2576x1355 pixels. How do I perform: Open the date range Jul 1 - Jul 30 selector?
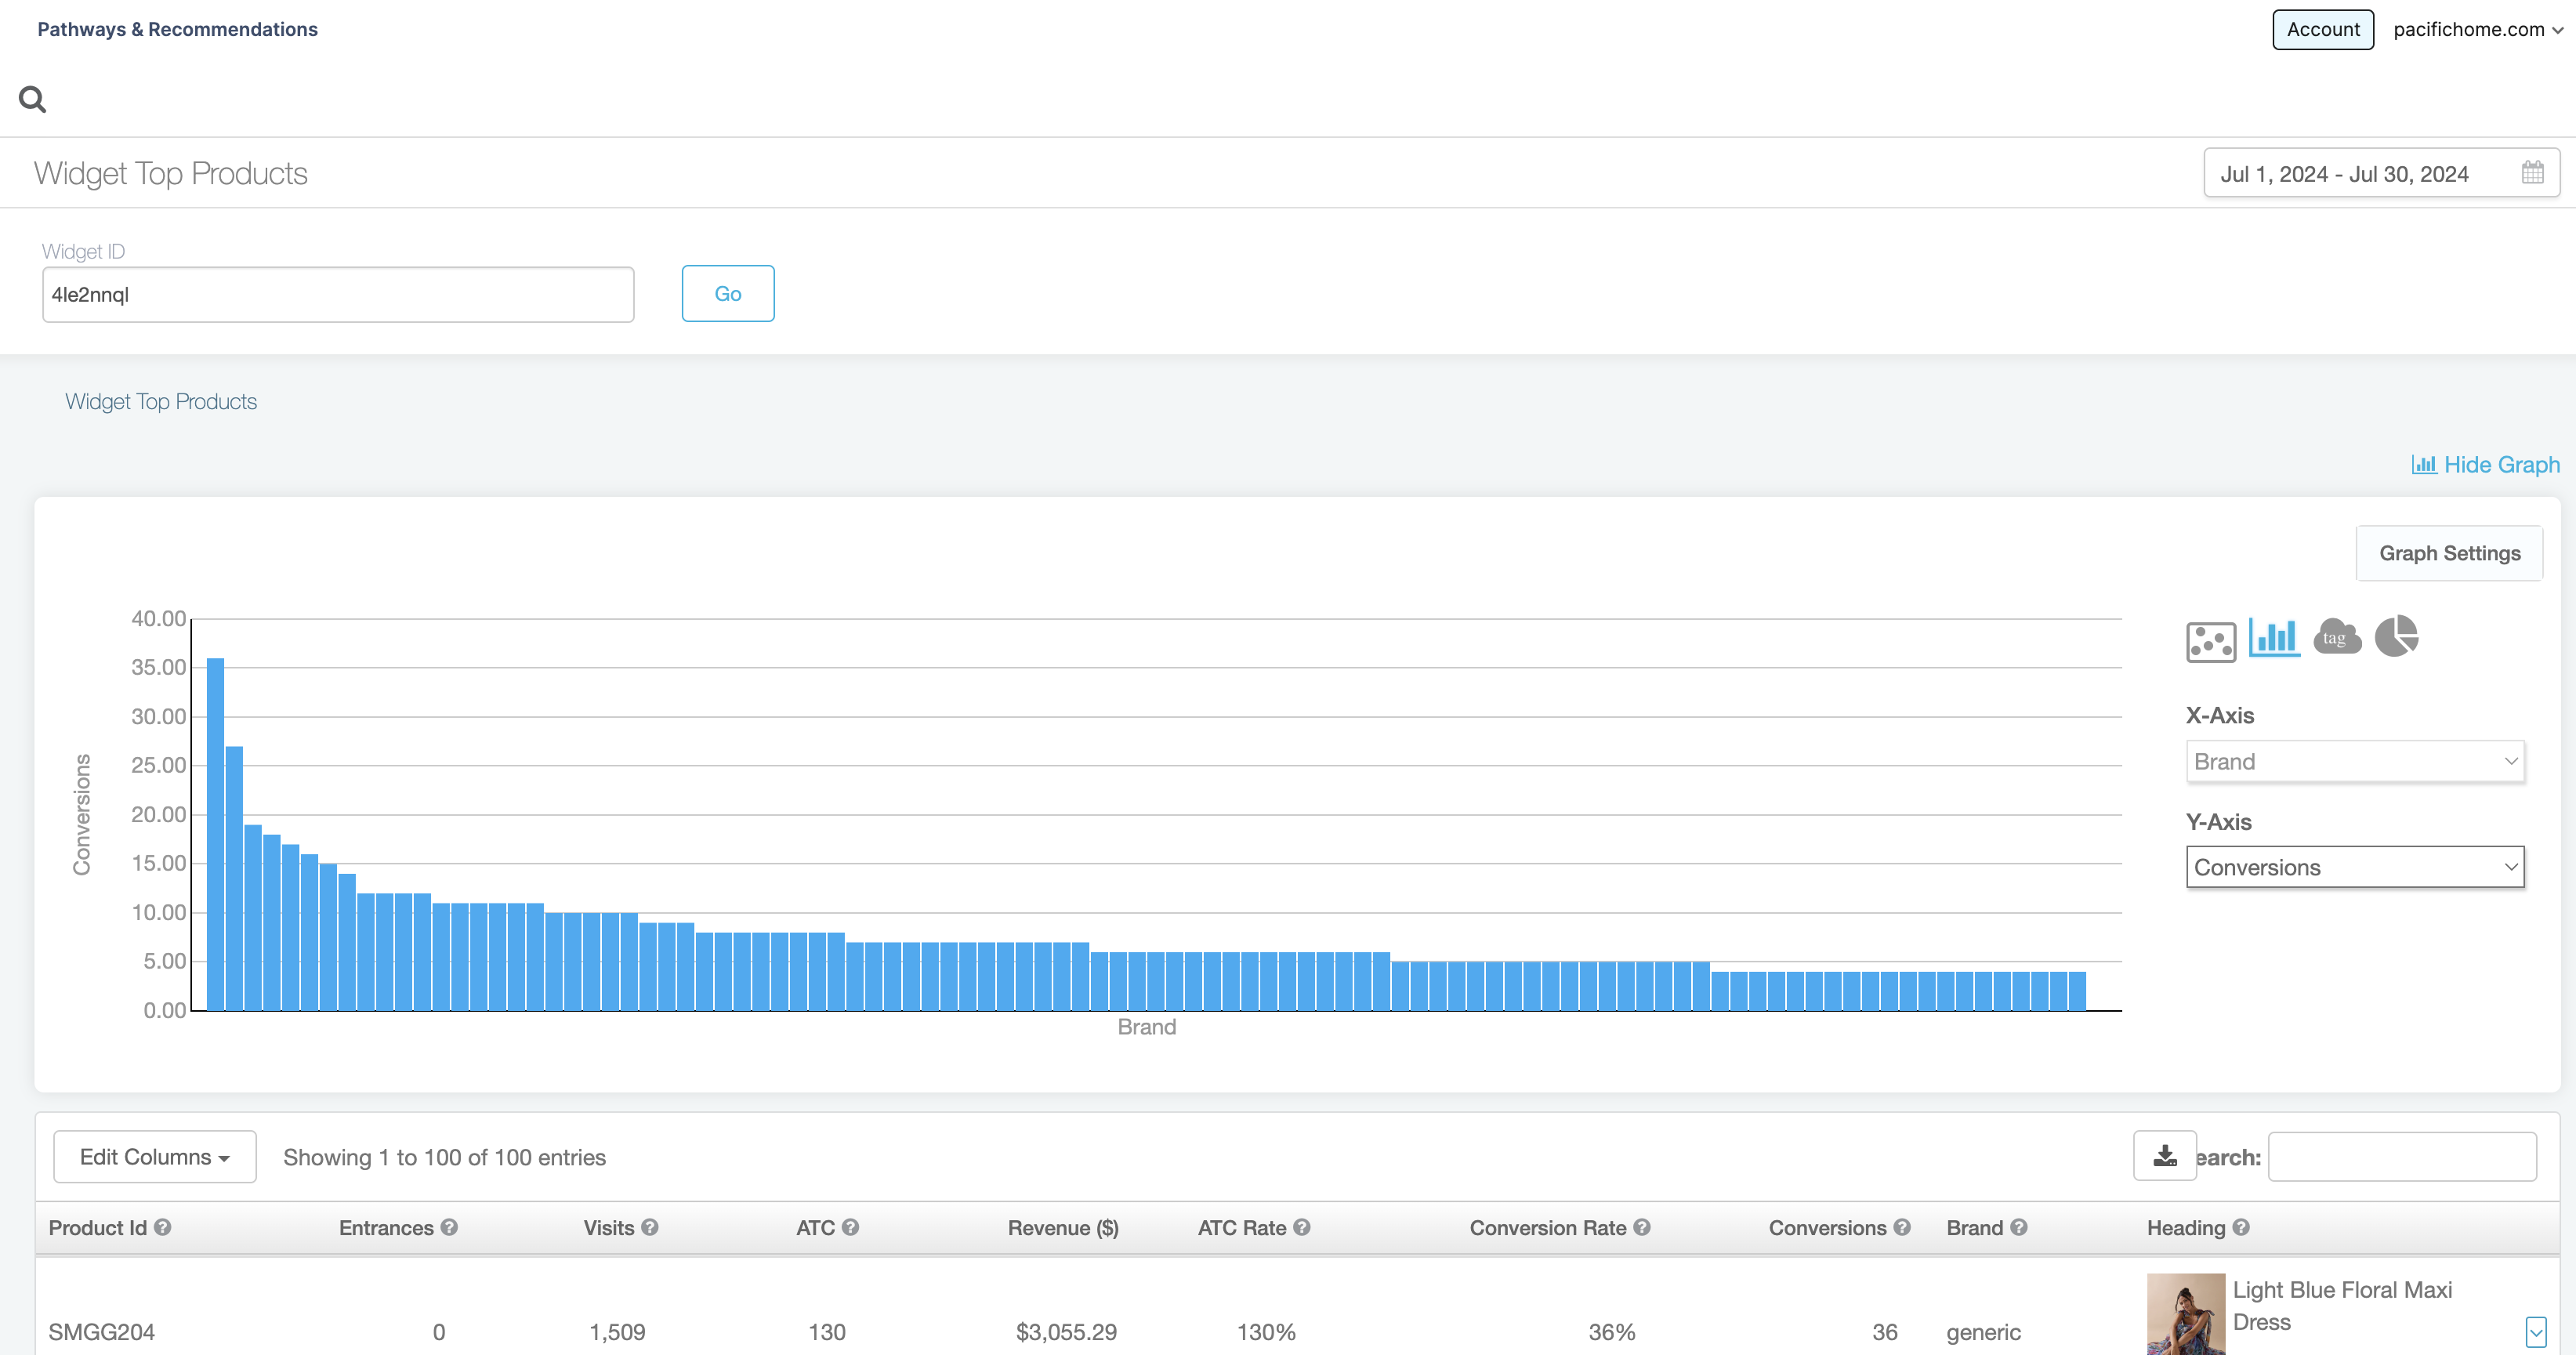click(2381, 173)
